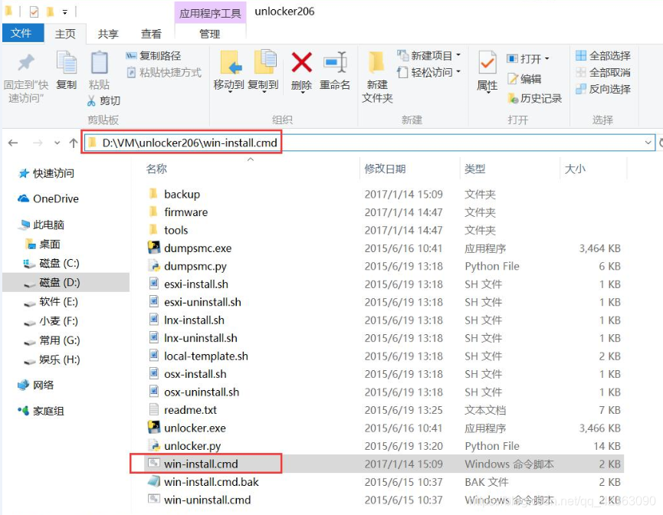Select Cut (剪切) scissors command
Screen dimensions: 663x515
(104, 100)
